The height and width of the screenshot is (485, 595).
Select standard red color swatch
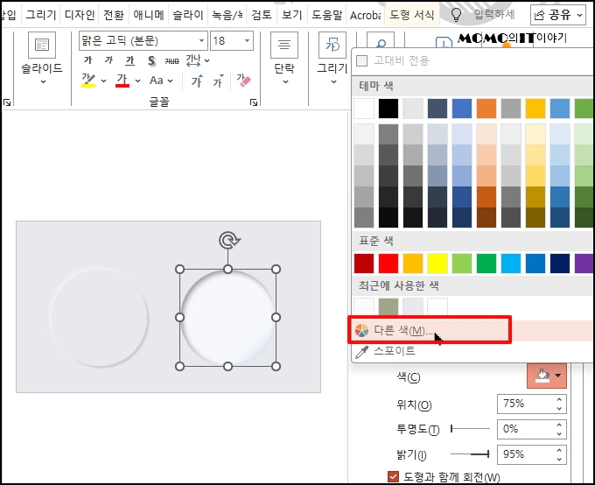388,264
